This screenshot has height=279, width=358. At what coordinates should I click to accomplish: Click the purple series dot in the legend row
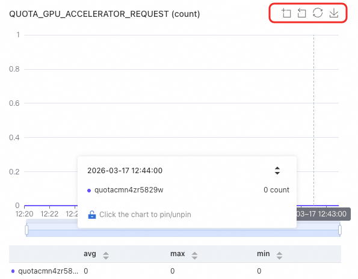[13, 271]
